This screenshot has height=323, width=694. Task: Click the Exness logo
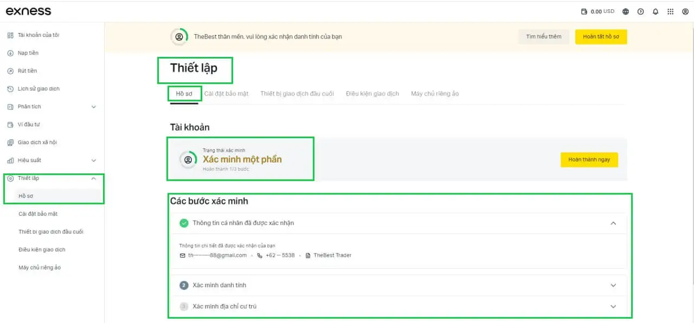pyautogui.click(x=28, y=11)
